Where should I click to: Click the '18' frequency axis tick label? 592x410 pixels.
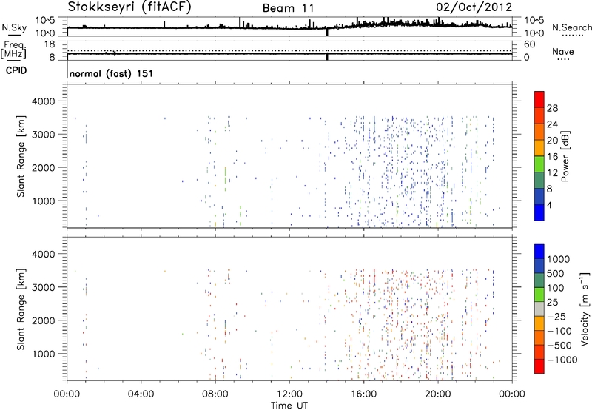pyautogui.click(x=50, y=44)
